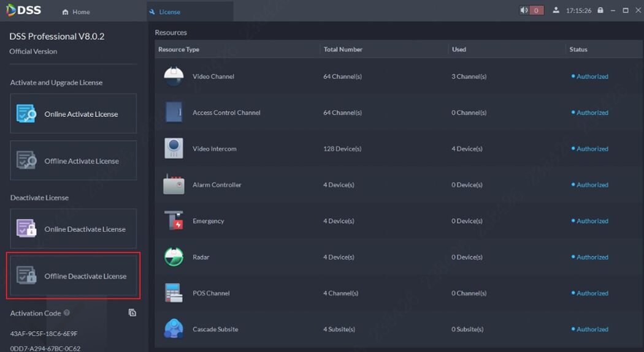The image size is (644, 352).
Task: Select the Radar label
Action: 201,257
